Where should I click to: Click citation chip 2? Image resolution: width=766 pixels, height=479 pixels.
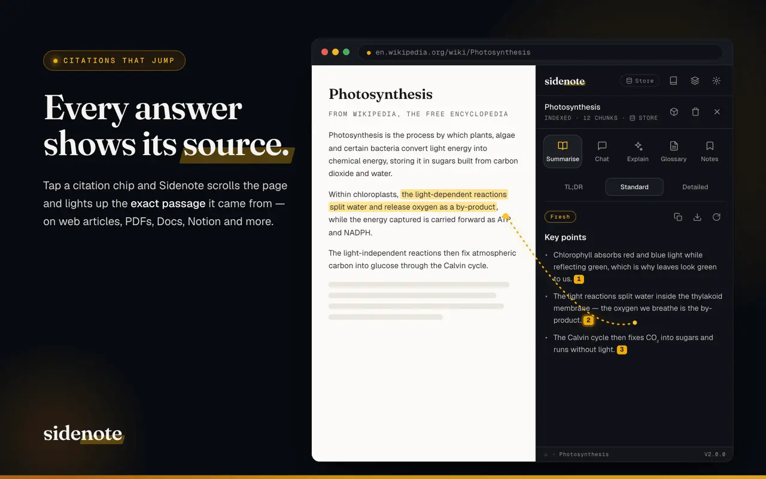588,320
